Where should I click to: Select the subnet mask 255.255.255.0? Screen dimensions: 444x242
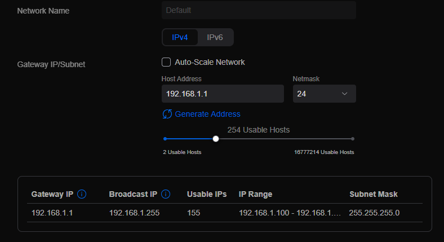(x=374, y=213)
